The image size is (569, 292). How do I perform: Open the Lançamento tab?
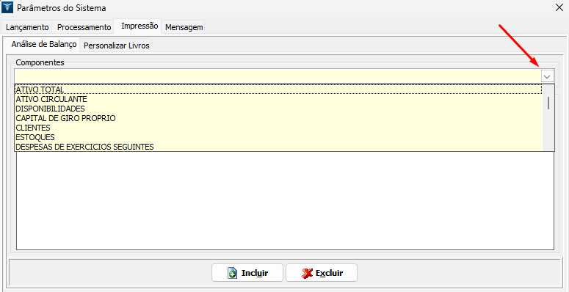click(27, 27)
